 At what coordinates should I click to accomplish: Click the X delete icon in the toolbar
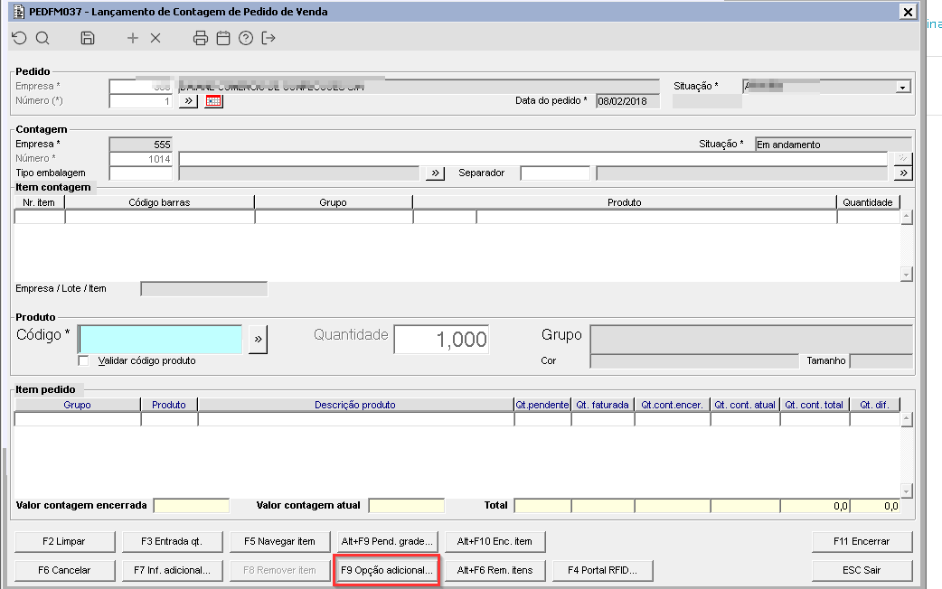click(155, 39)
